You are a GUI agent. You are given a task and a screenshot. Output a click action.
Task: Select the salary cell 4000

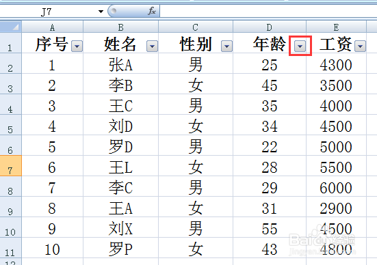[336, 104]
